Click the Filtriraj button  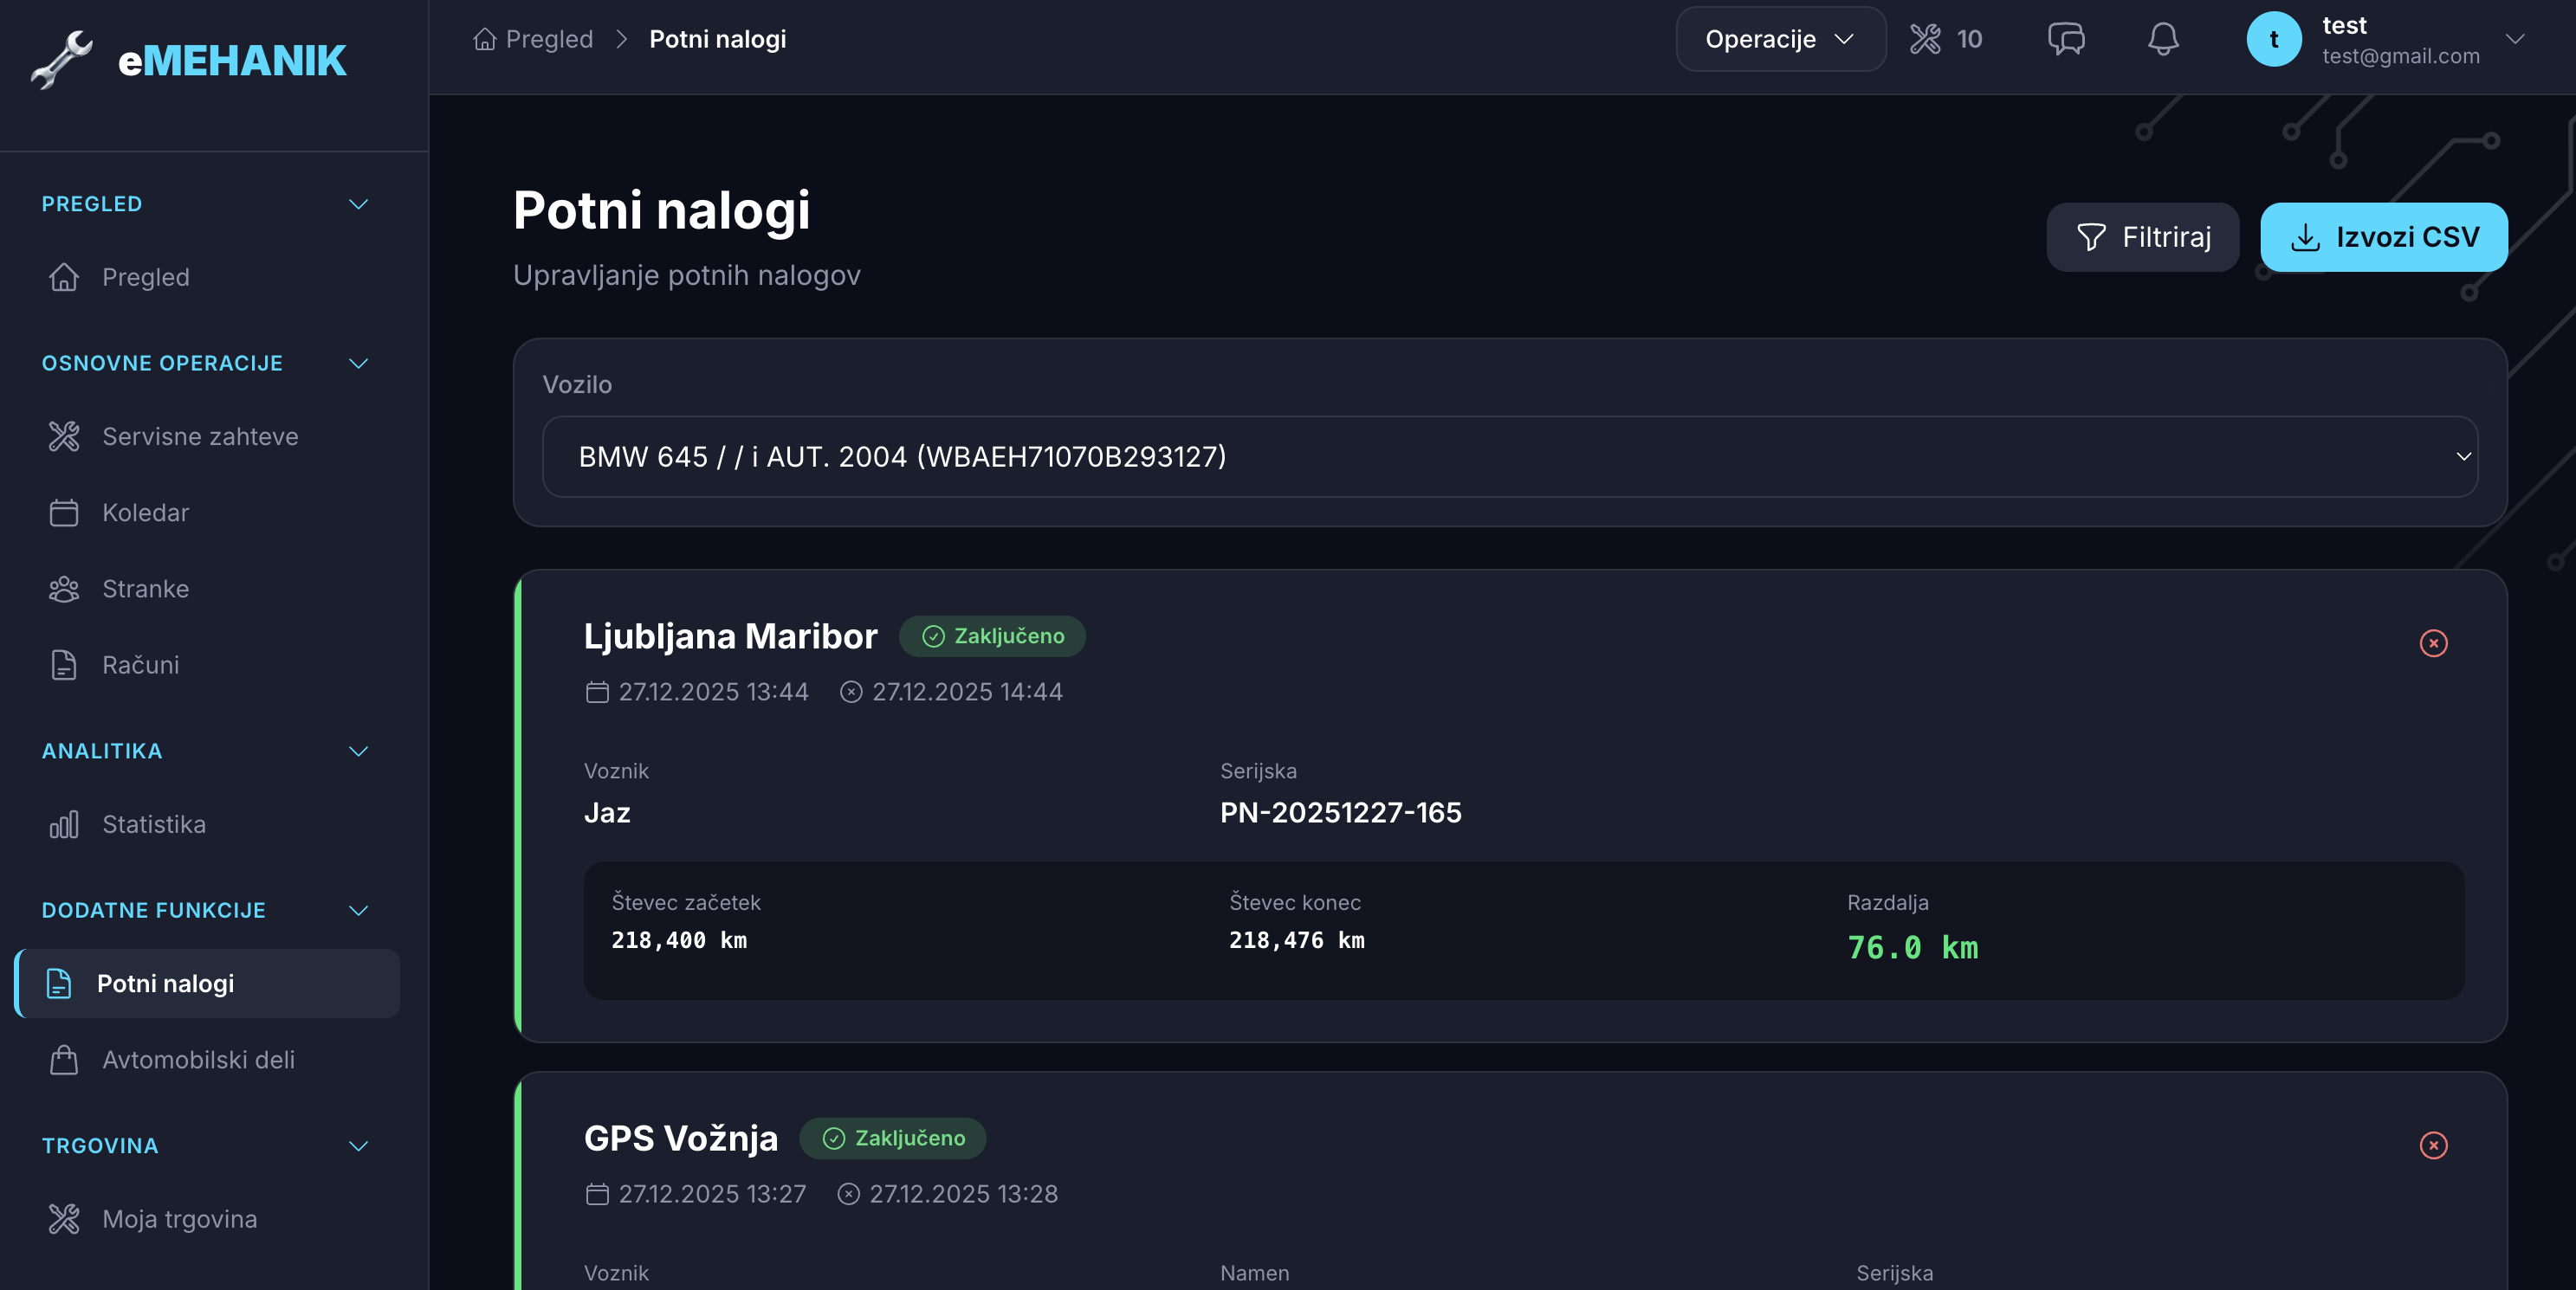(x=2142, y=237)
